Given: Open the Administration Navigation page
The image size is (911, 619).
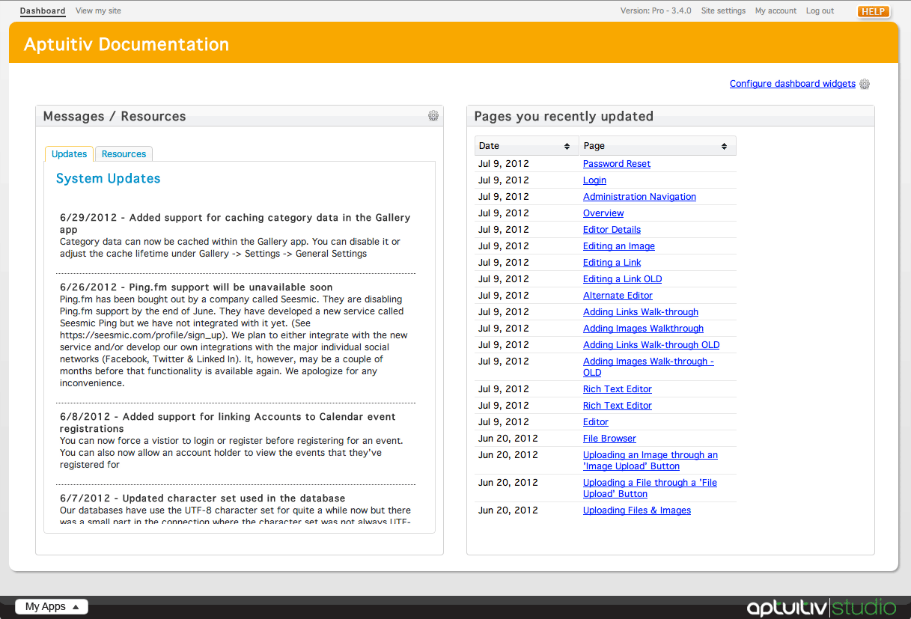Looking at the screenshot, I should click(x=639, y=197).
